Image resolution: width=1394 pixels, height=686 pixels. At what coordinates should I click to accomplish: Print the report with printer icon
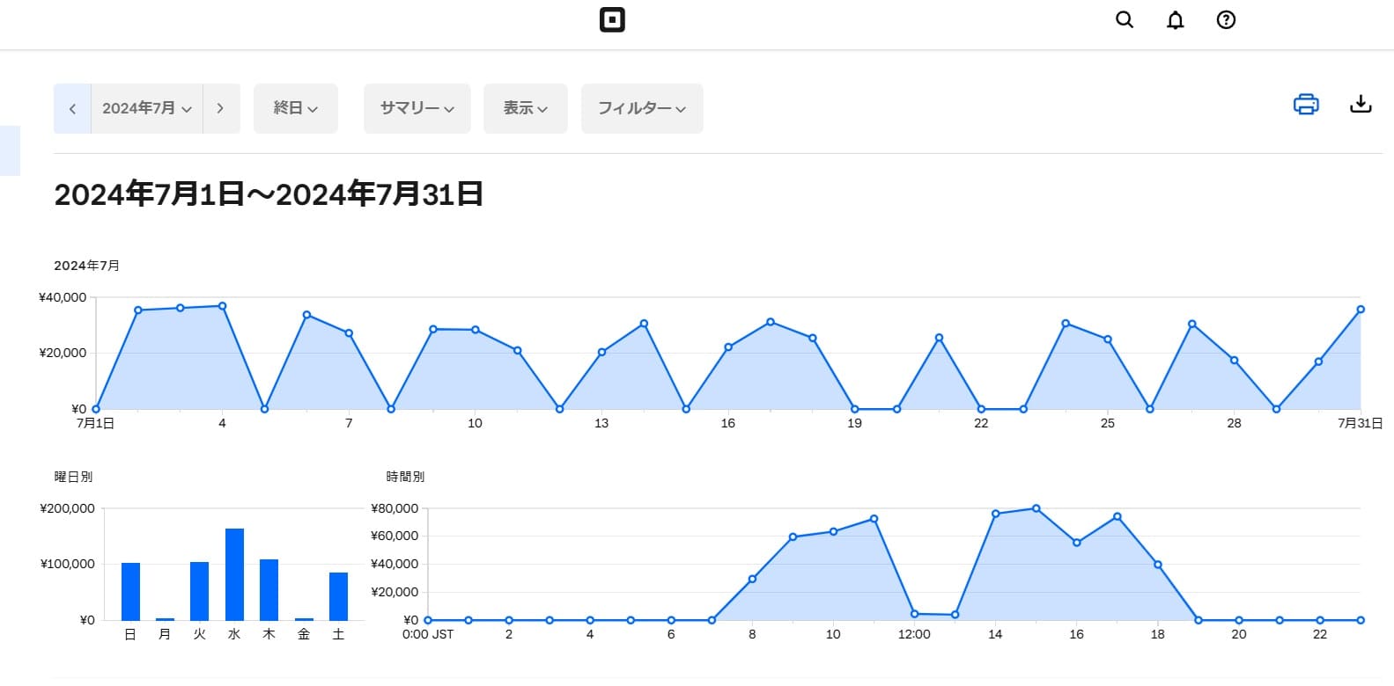point(1306,104)
